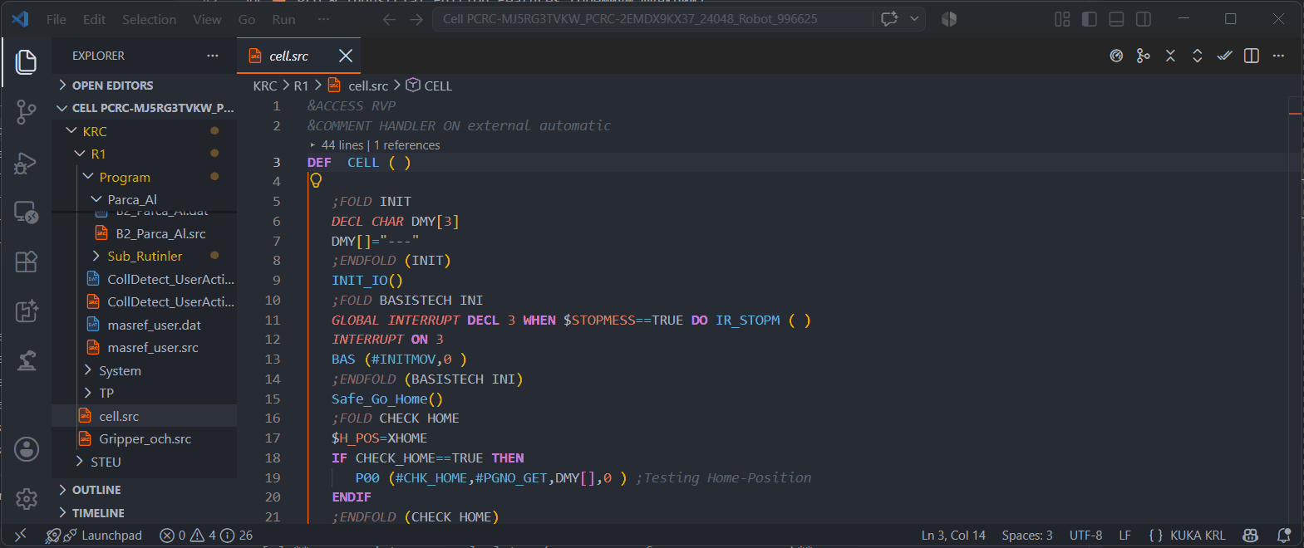Image resolution: width=1304 pixels, height=548 pixels.
Task: Open the Edit menu
Action: coord(94,19)
